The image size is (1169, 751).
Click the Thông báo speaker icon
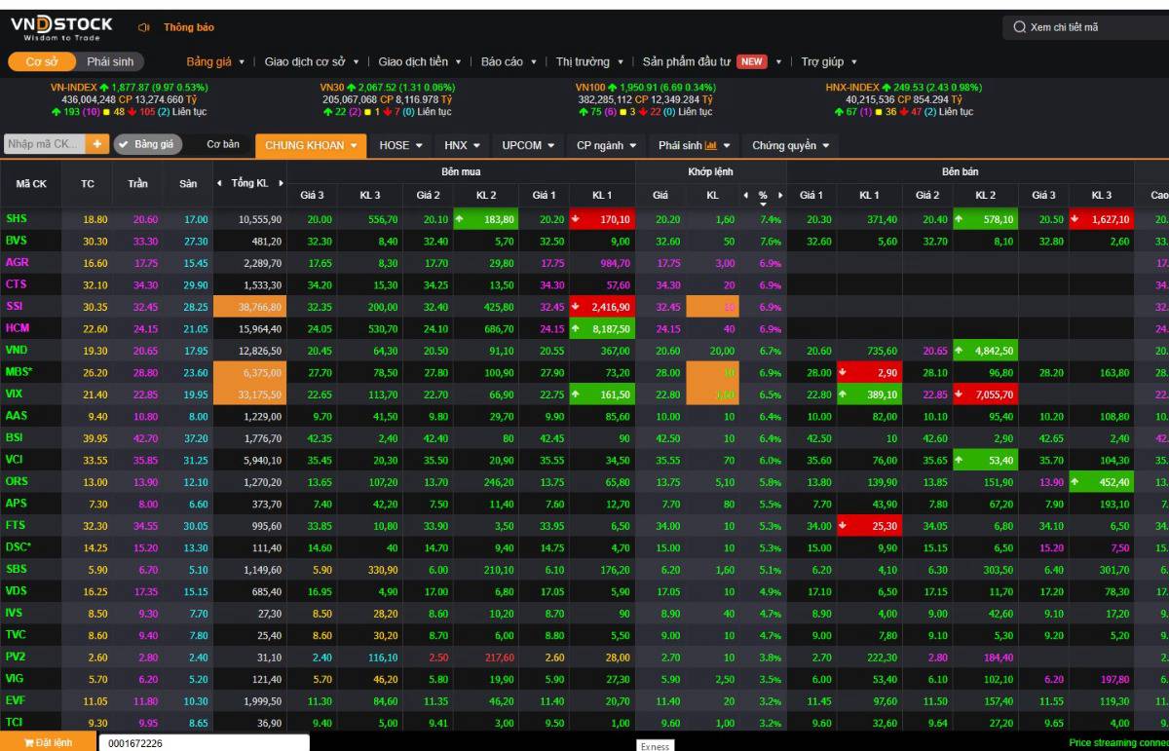[144, 27]
